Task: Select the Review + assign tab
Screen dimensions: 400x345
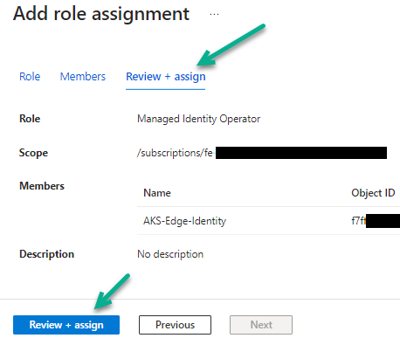Action: [166, 77]
